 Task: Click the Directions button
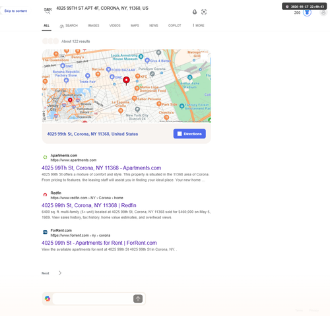189,134
